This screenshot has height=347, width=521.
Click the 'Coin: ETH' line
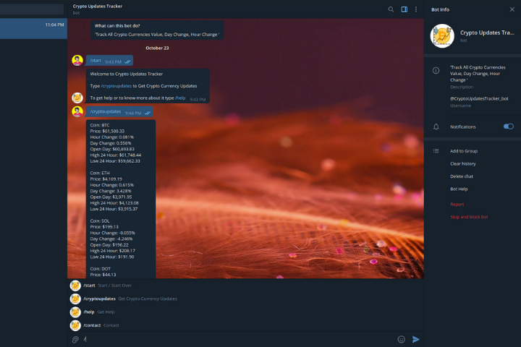pos(100,173)
